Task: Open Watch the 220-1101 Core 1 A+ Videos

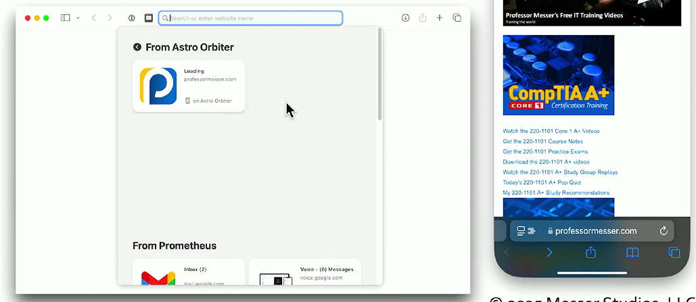Action: [551, 131]
